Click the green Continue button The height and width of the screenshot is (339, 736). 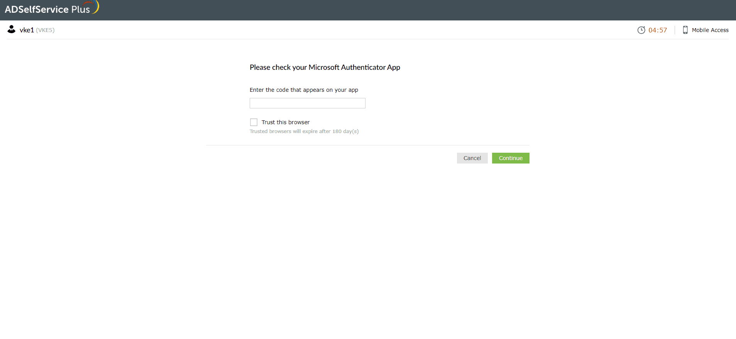pyautogui.click(x=511, y=158)
